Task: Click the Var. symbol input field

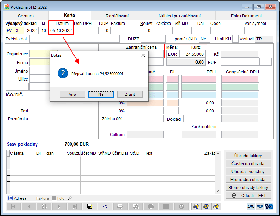Action: (x=259, y=31)
